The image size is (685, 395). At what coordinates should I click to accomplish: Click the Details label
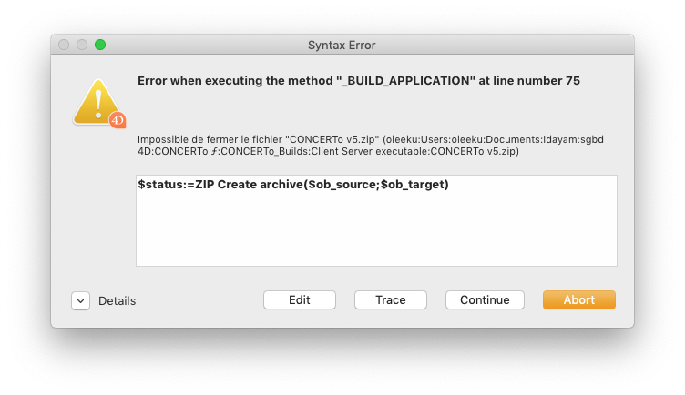[117, 300]
